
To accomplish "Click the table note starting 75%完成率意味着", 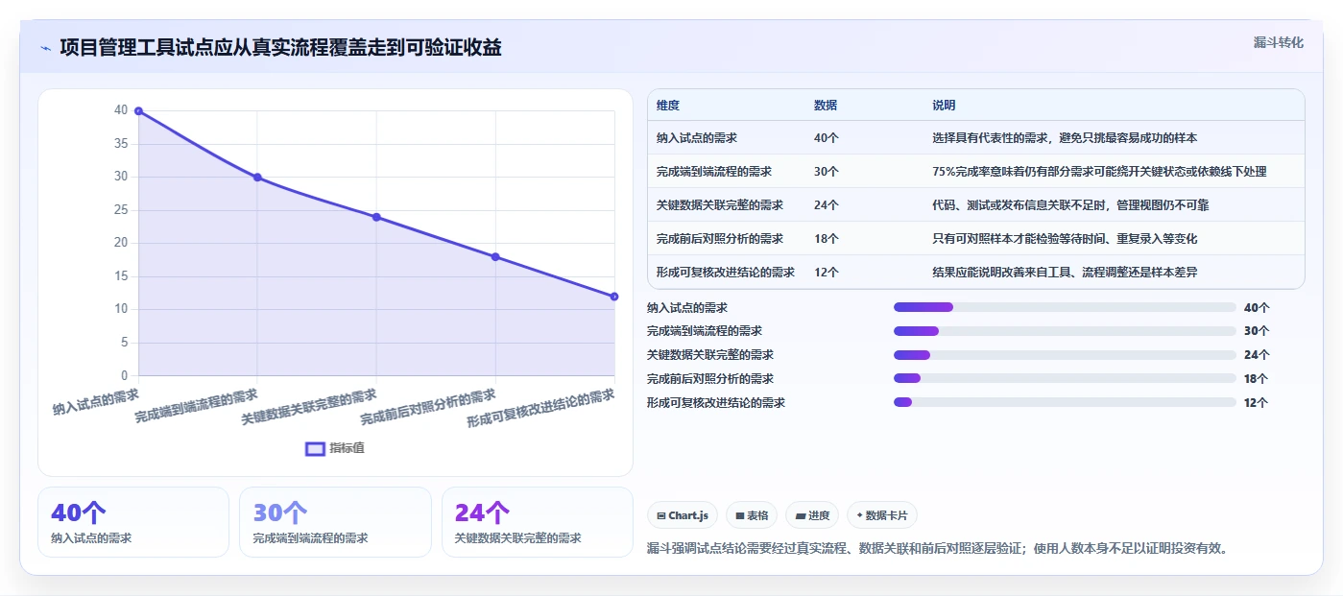I will point(1099,172).
